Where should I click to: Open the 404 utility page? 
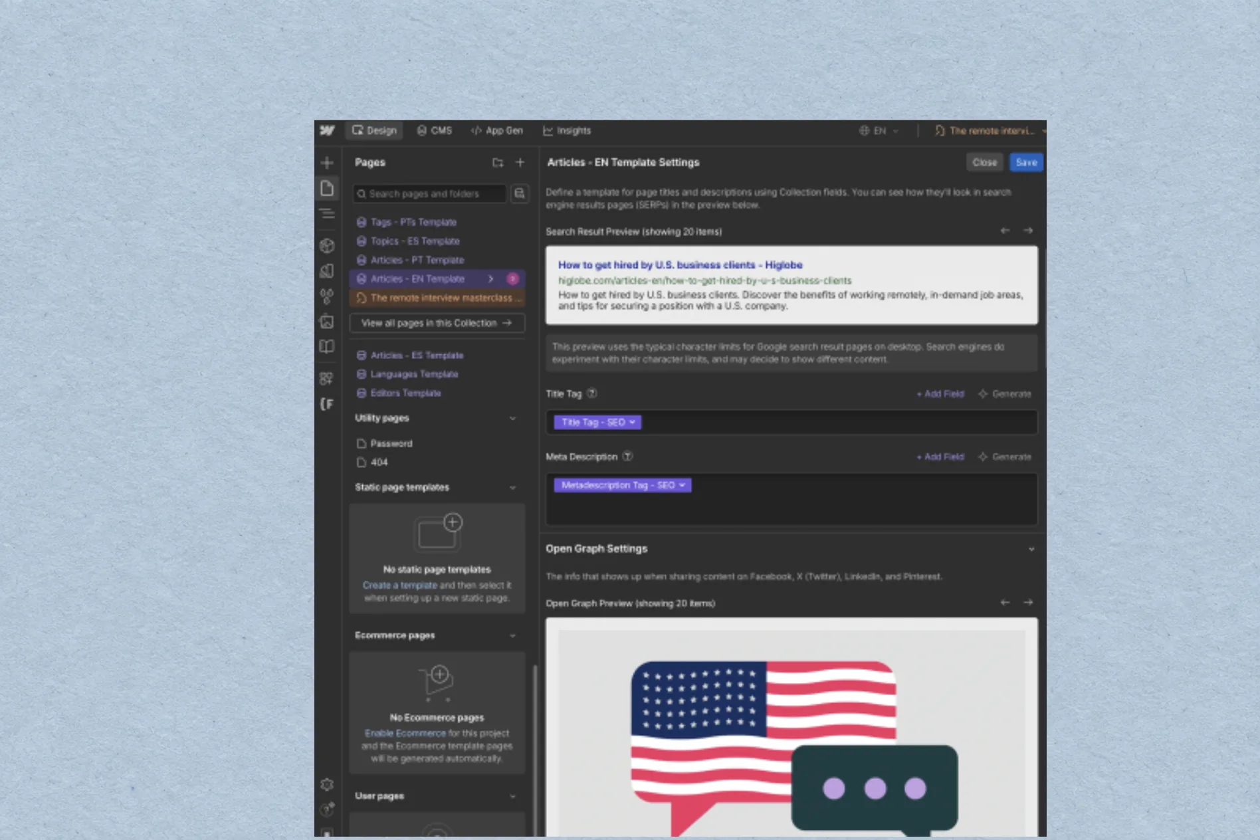pos(437,463)
